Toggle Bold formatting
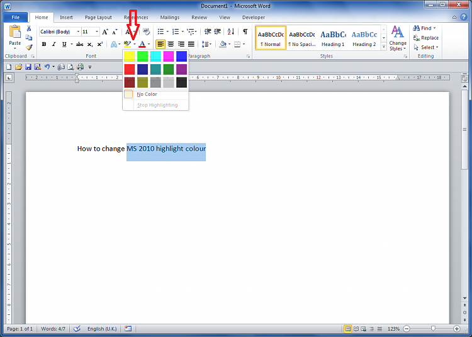Screen dimensions: 472x337 44,44
